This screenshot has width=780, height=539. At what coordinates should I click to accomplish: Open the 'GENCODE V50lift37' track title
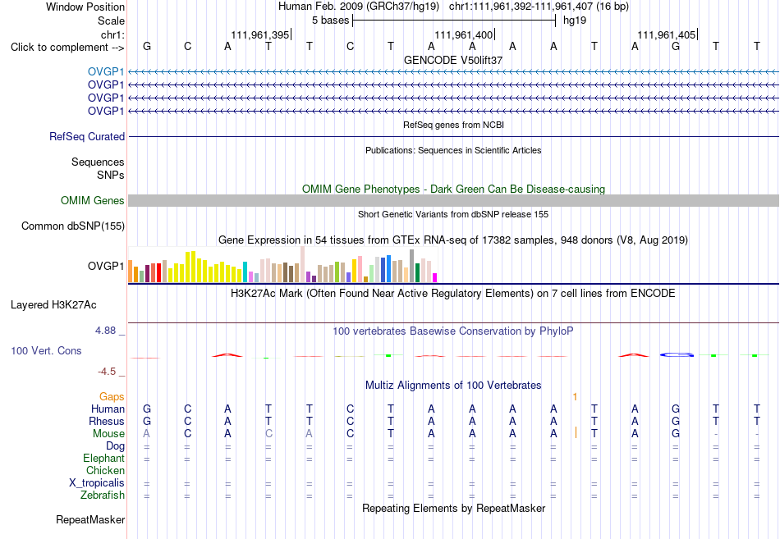[453, 60]
